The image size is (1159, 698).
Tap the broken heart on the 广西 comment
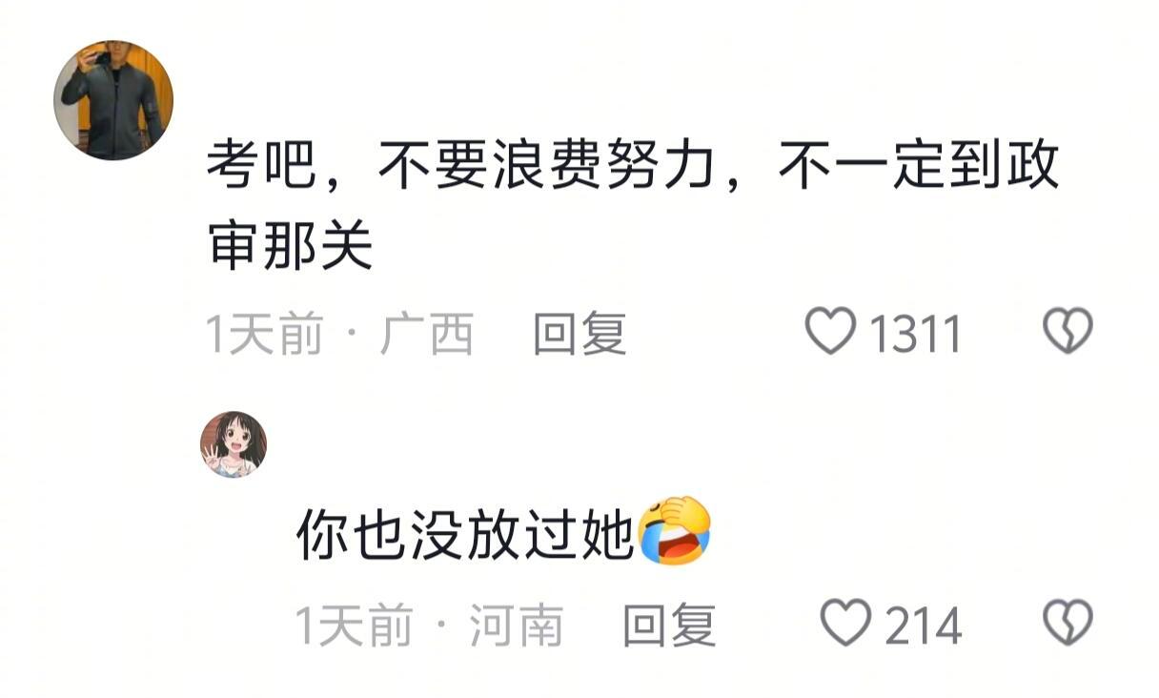tap(1068, 333)
